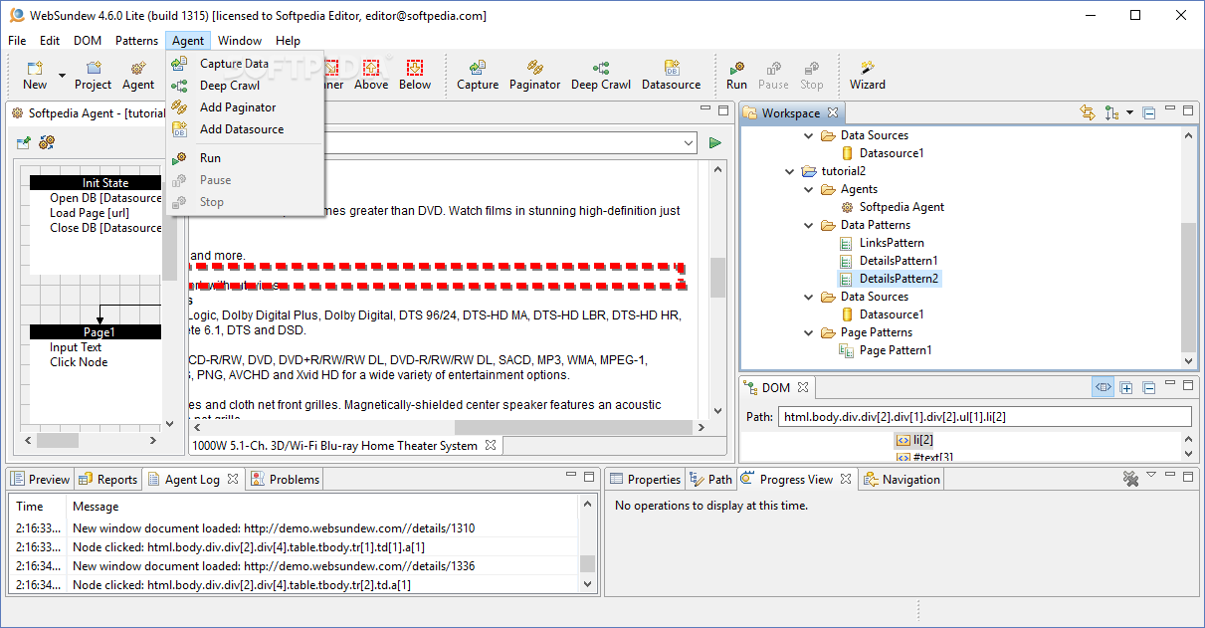Click the tree hierarchy icon in Workspace toolbar
This screenshot has width=1205, height=628.
[1110, 112]
